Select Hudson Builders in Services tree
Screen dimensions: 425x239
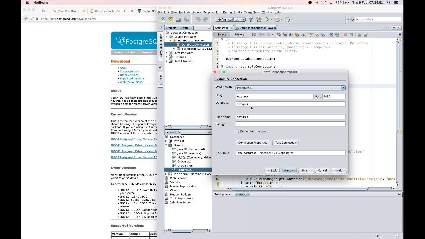(x=181, y=194)
